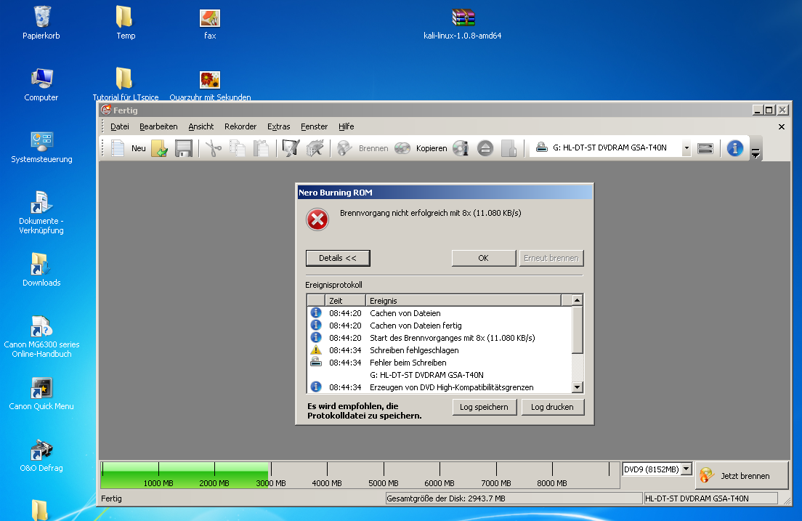Open the Extras menu
802x521 pixels.
279,126
